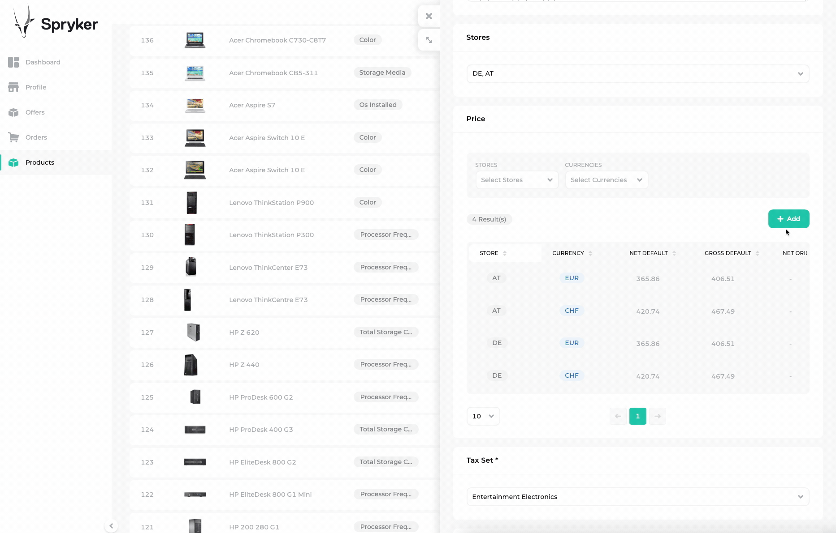
Task: Select HP ProDesk 600 G2 row
Action: point(285,397)
